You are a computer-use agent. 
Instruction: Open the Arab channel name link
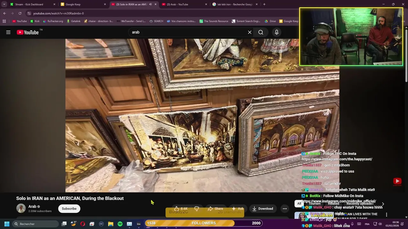(x=33, y=206)
